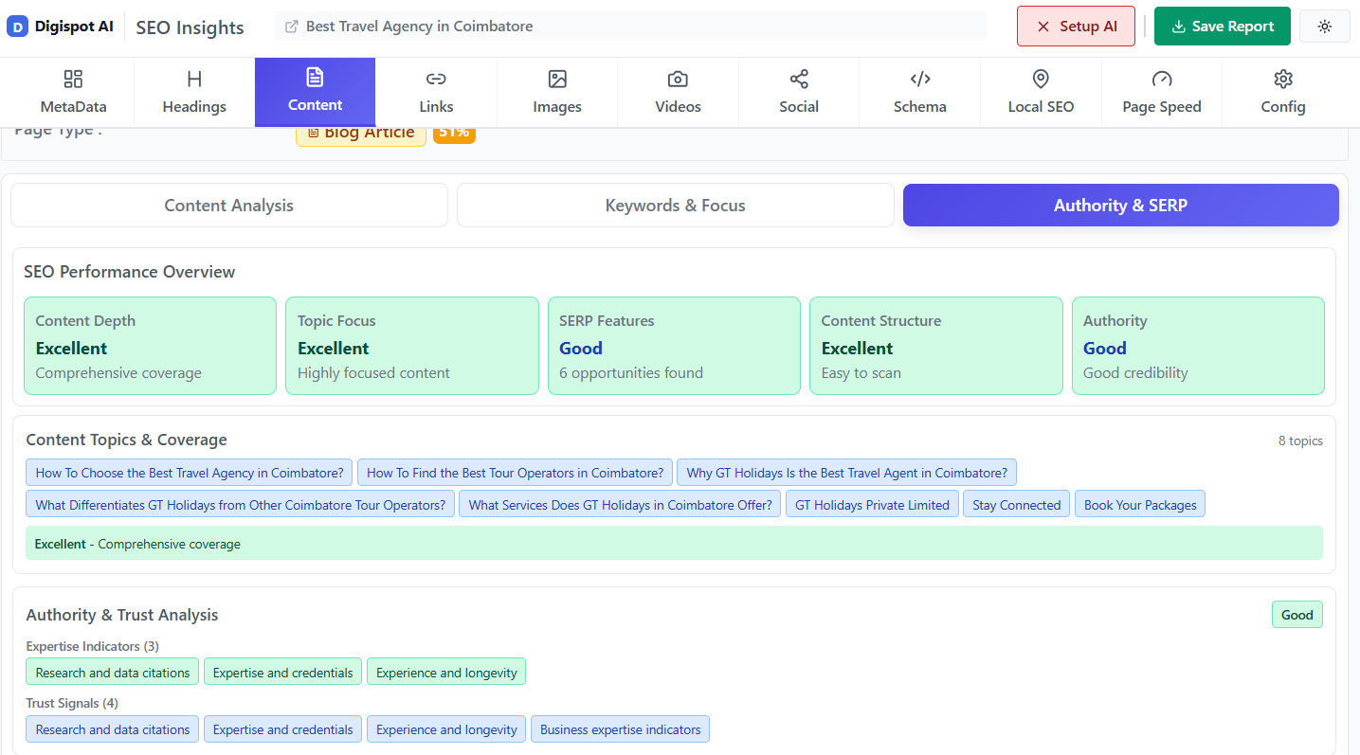
Task: Click the Digispot AI logo
Action: click(60, 26)
